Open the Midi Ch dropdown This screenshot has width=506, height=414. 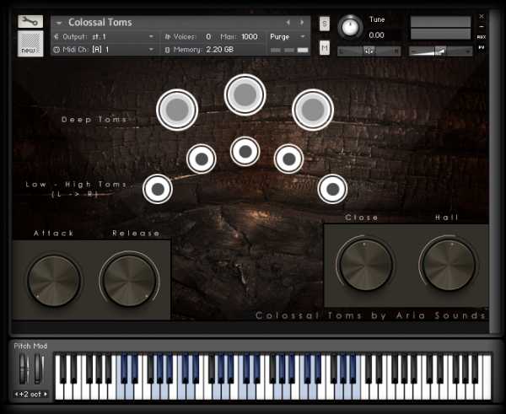(151, 50)
